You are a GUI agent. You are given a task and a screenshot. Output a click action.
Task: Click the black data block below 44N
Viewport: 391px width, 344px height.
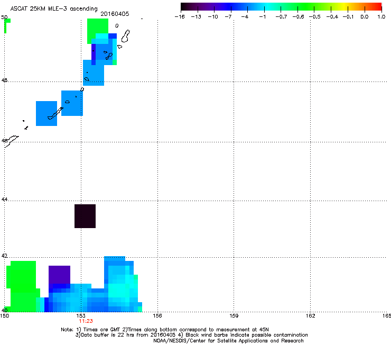(85, 216)
